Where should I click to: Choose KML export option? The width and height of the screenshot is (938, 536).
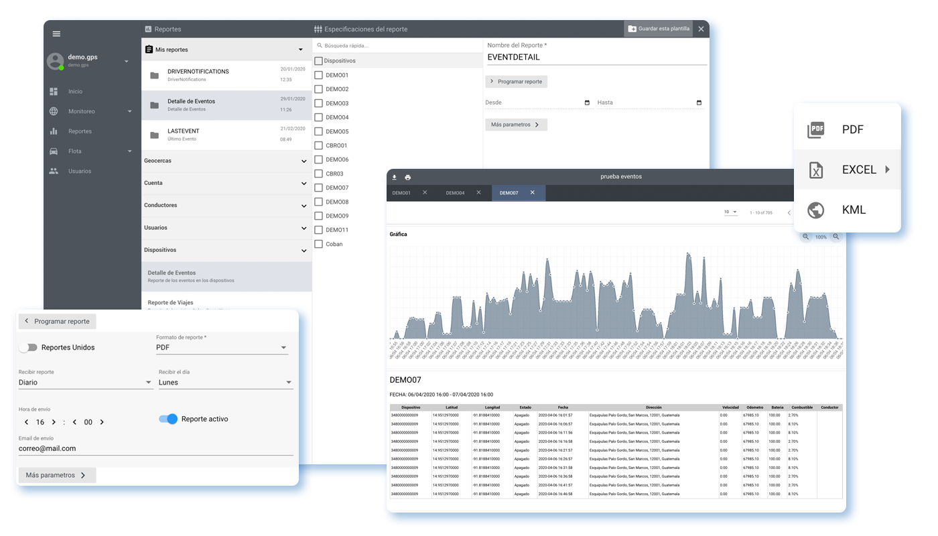click(847, 210)
